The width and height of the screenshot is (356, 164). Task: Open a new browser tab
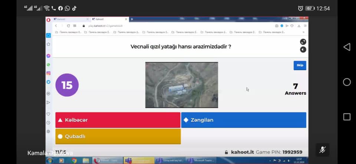[132, 19]
